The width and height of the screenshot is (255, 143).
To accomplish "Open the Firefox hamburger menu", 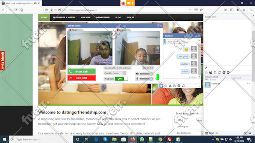I will click(x=251, y=10).
